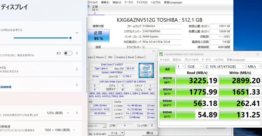
Task: Click the All benchmark button
Action: (x=167, y=69)
